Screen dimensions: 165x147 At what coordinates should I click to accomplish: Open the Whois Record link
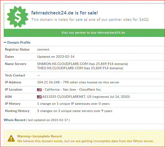click(14, 120)
